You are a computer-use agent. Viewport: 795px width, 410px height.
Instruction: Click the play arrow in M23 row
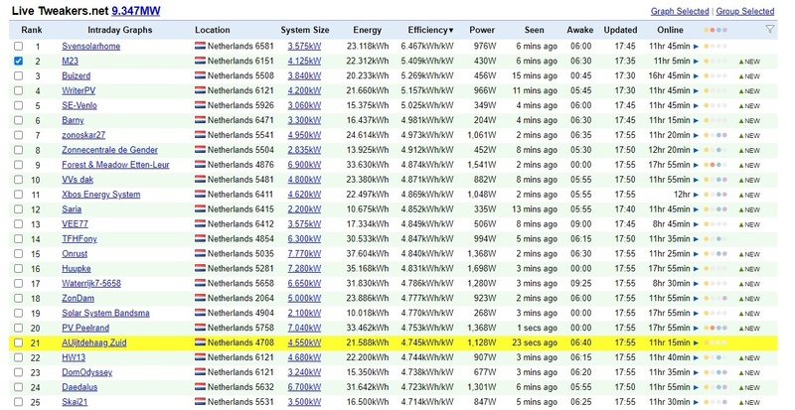(x=697, y=62)
